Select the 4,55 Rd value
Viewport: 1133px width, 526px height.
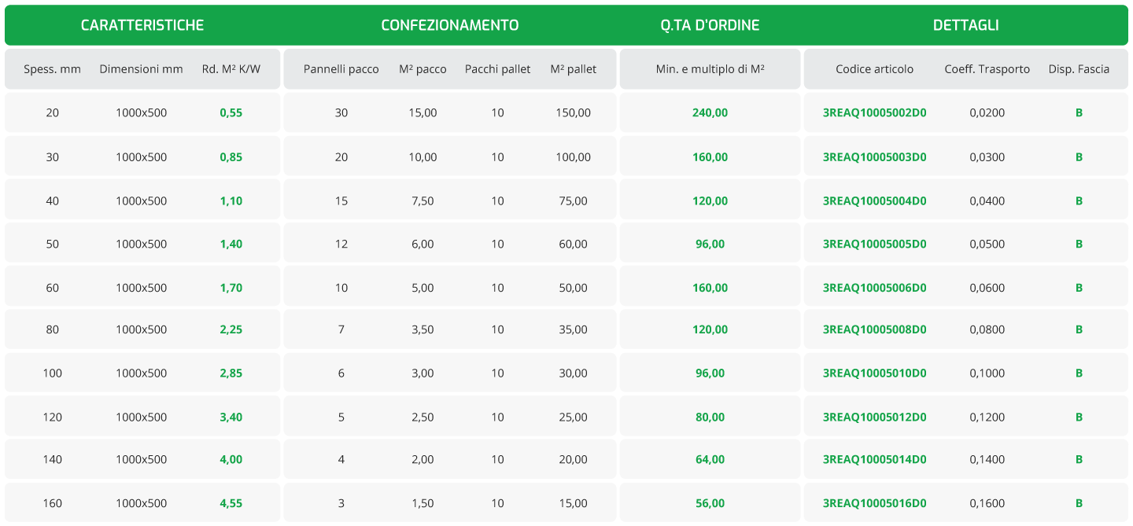tap(231, 503)
